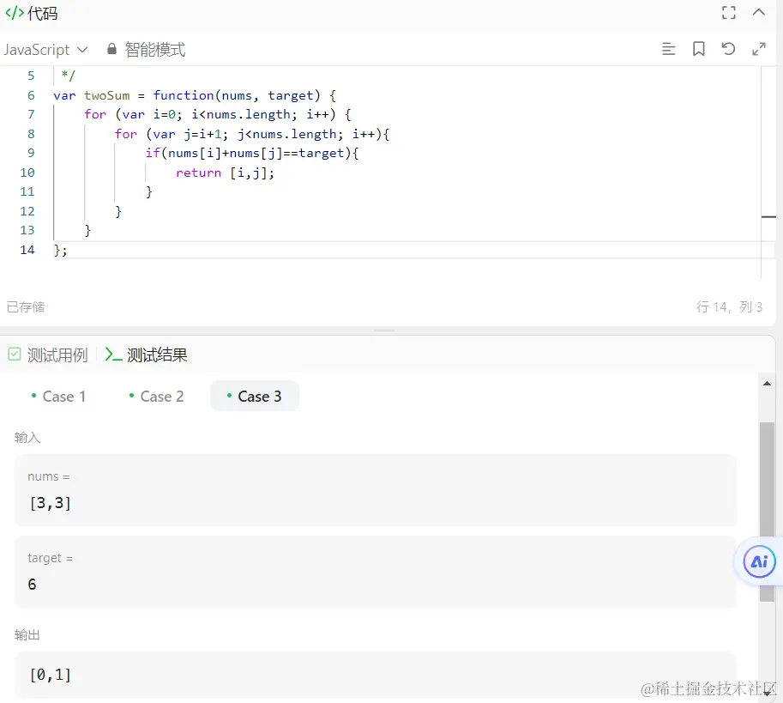Switch to the 测试用例 tab
Image resolution: width=783 pixels, height=703 pixels.
tap(57, 355)
